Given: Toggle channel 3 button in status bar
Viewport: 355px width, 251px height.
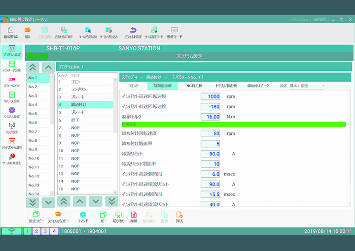Looking at the screenshot, I should 45,231.
